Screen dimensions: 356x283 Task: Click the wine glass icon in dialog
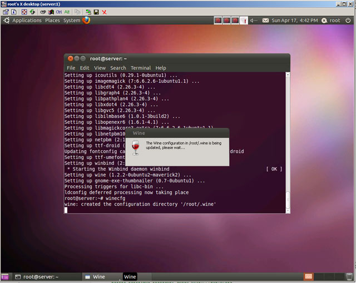[x=136, y=147]
